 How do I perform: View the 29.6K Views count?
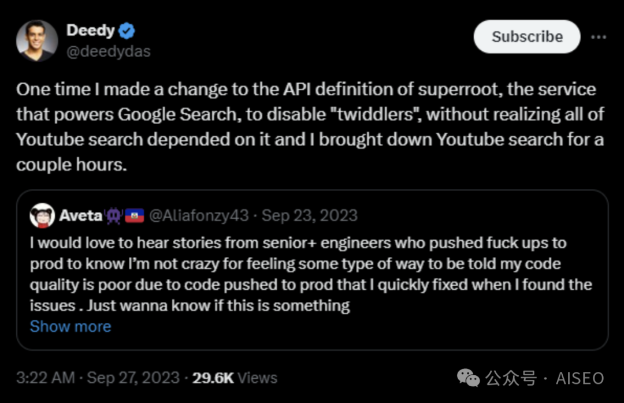(235, 378)
